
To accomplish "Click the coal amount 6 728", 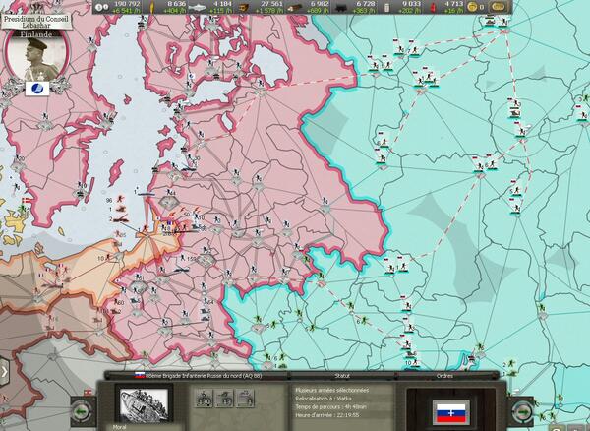I will pos(366,4).
